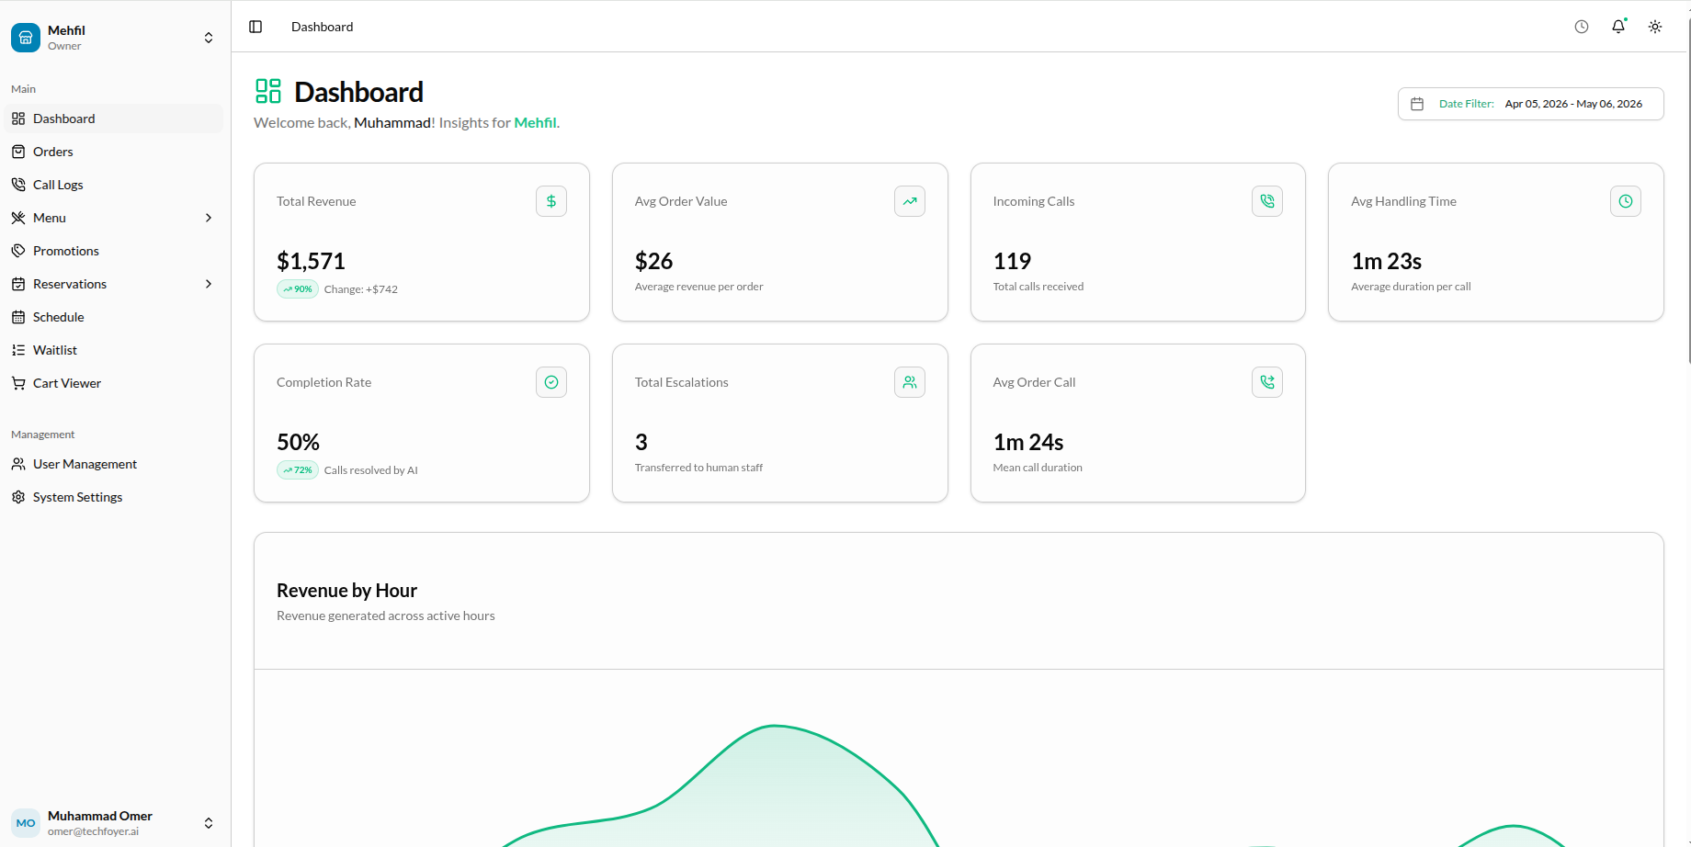Click the 50% completion rate value

(x=298, y=442)
